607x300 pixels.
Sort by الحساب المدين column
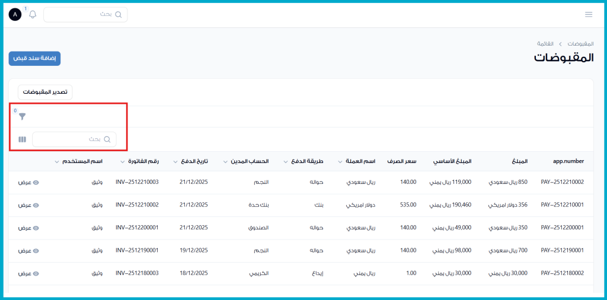point(246,161)
